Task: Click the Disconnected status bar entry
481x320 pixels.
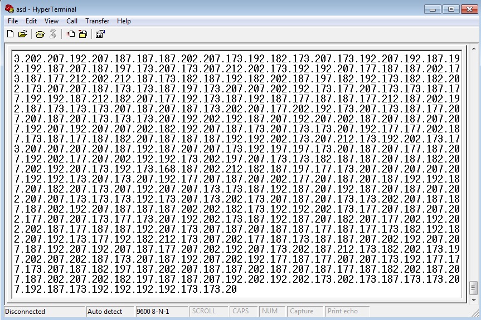Action: coord(44,312)
